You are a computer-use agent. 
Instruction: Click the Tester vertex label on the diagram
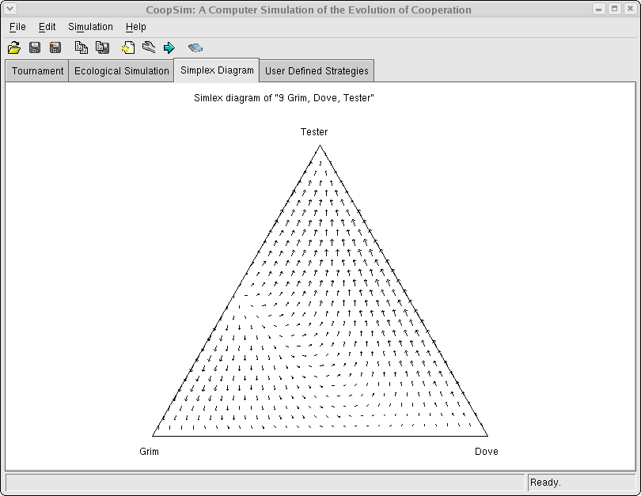313,132
